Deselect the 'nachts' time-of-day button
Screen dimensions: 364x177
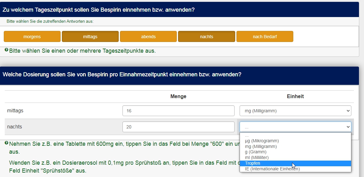tap(206, 37)
